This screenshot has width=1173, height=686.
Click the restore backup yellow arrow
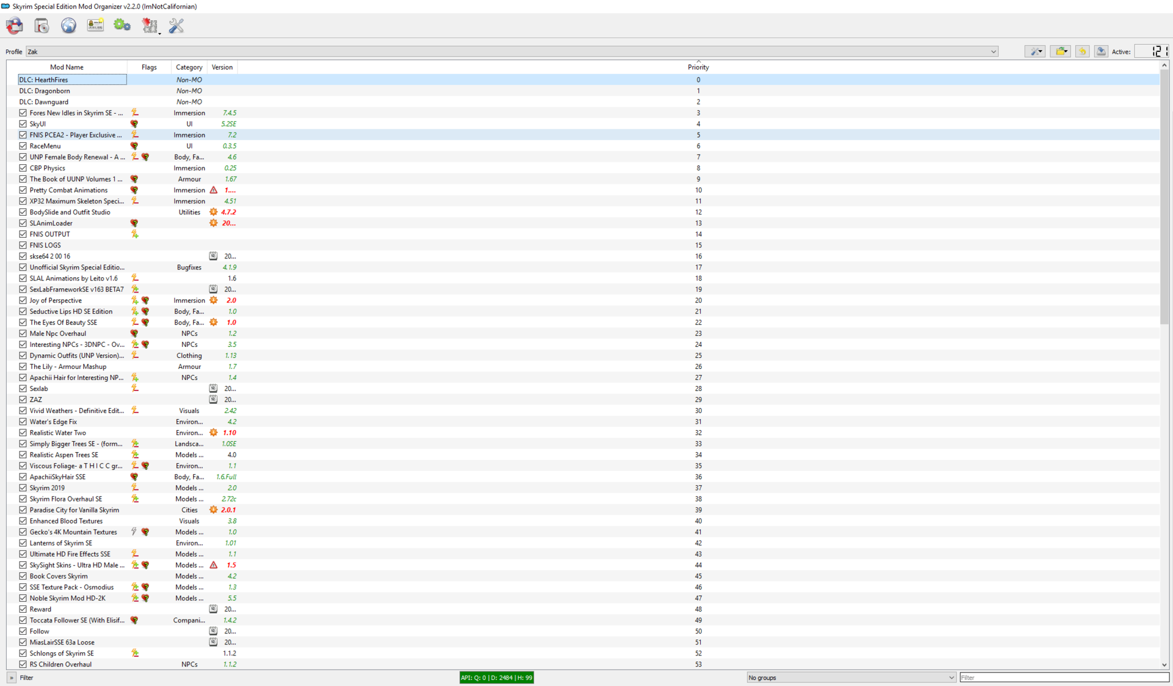click(x=1082, y=51)
